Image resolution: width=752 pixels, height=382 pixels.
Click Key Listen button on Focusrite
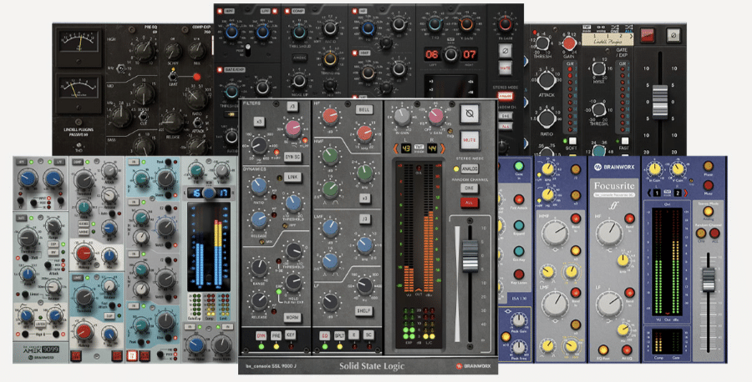point(519,274)
